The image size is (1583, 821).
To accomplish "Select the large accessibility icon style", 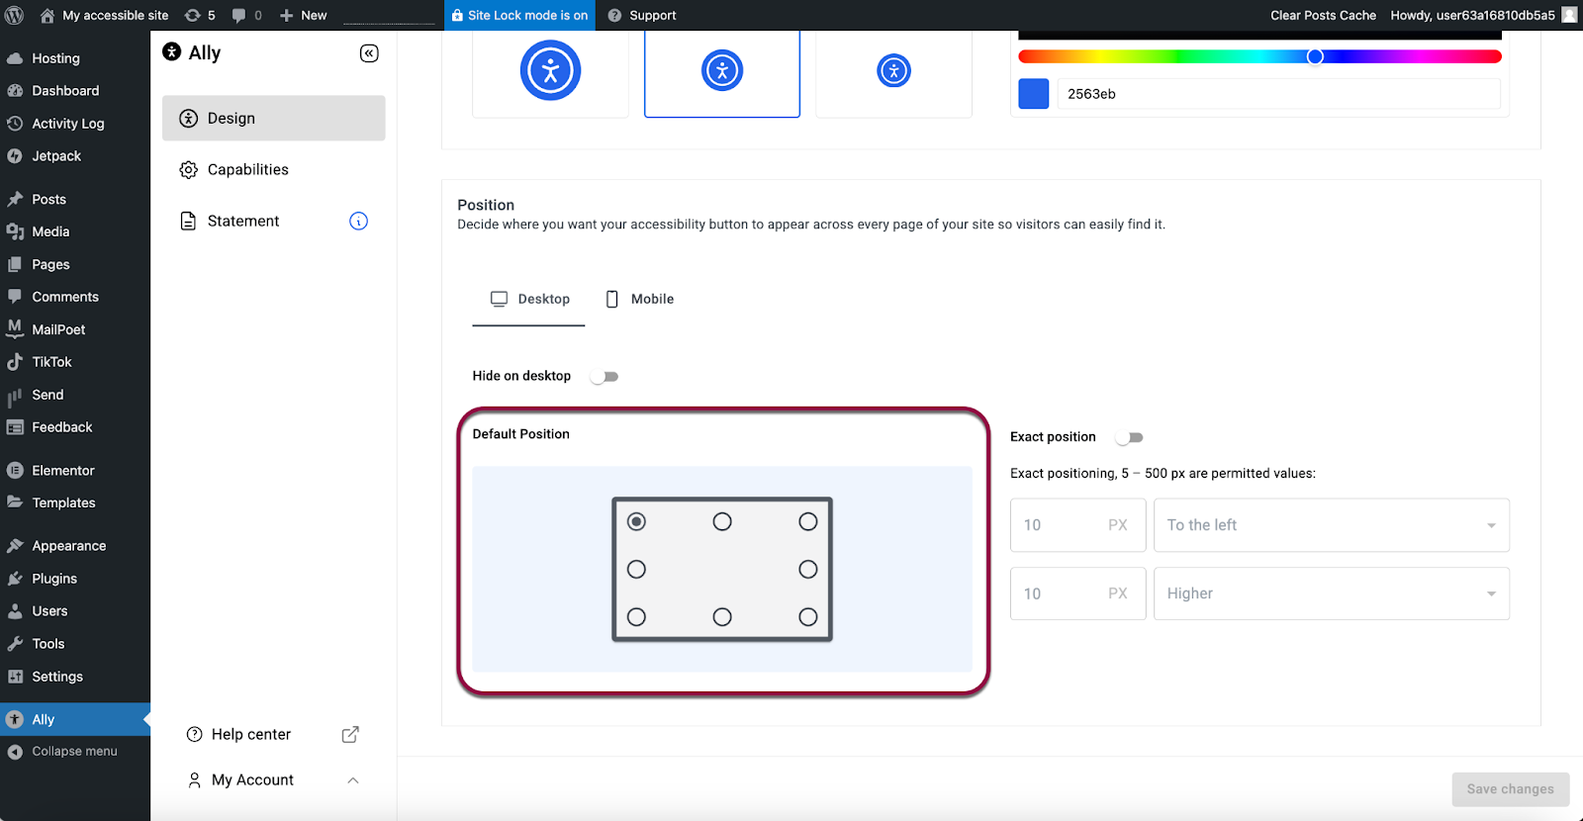I will (550, 71).
